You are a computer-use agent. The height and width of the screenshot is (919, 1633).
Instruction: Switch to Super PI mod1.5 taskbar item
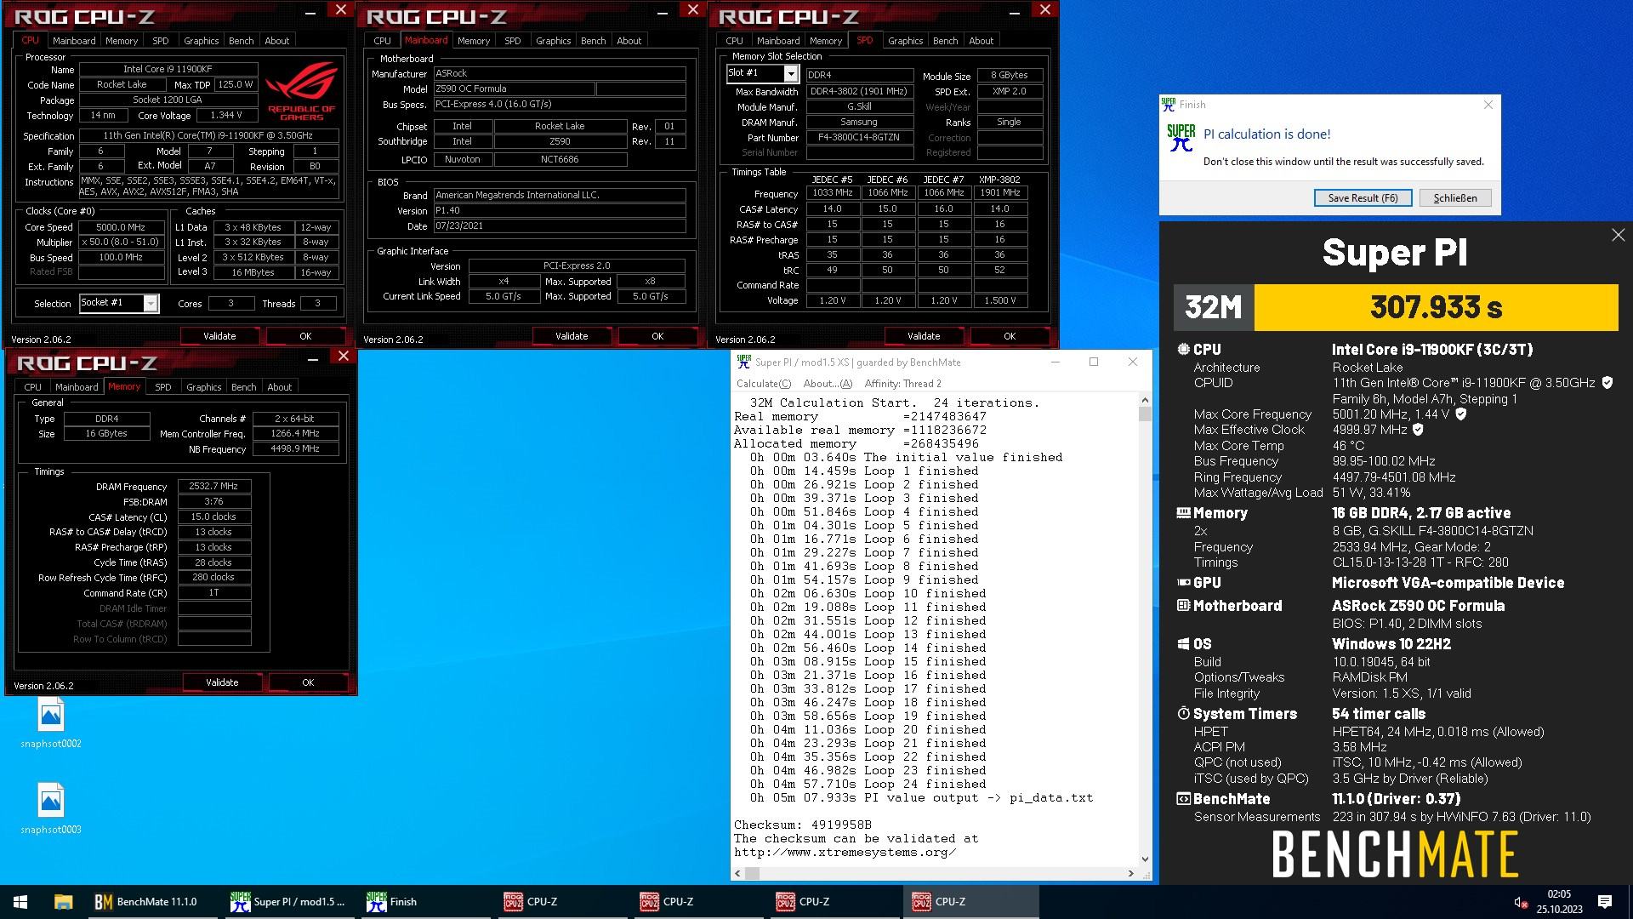pos(287,902)
